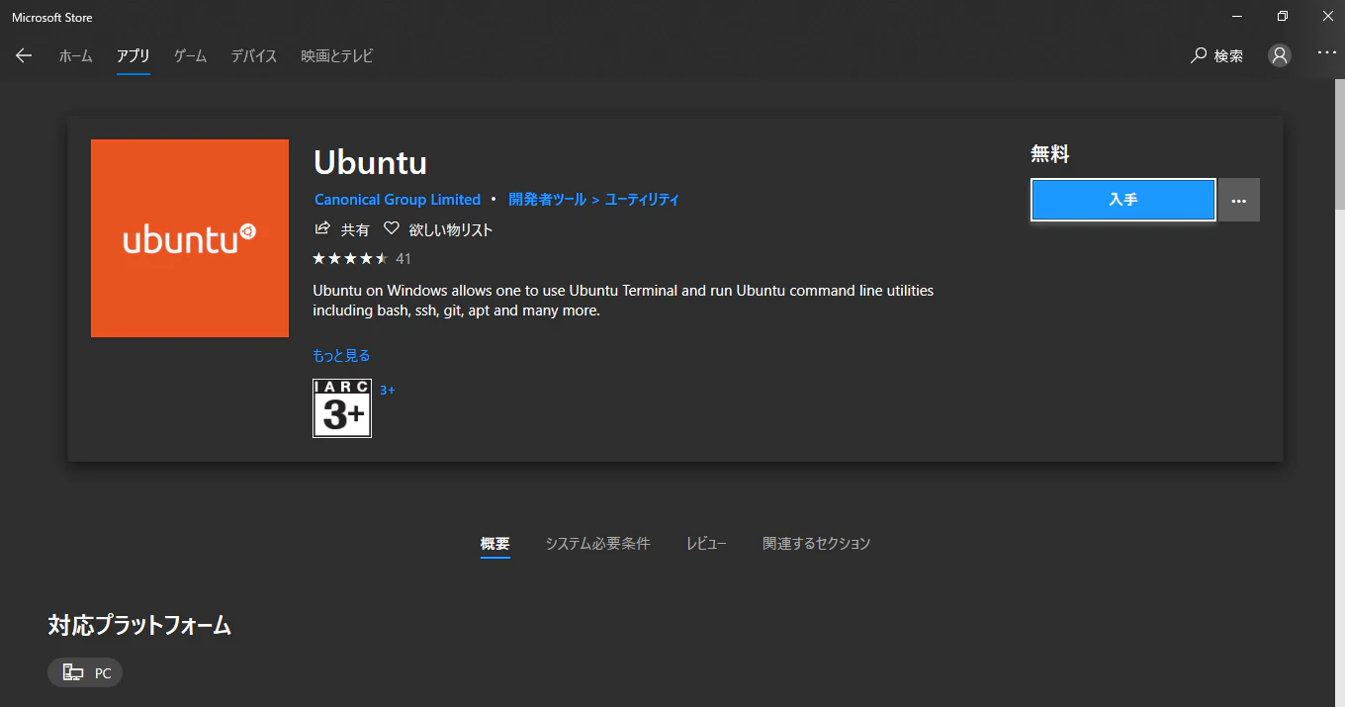1345x707 pixels.
Task: Close the Microsoft Store window
Action: pos(1326,16)
